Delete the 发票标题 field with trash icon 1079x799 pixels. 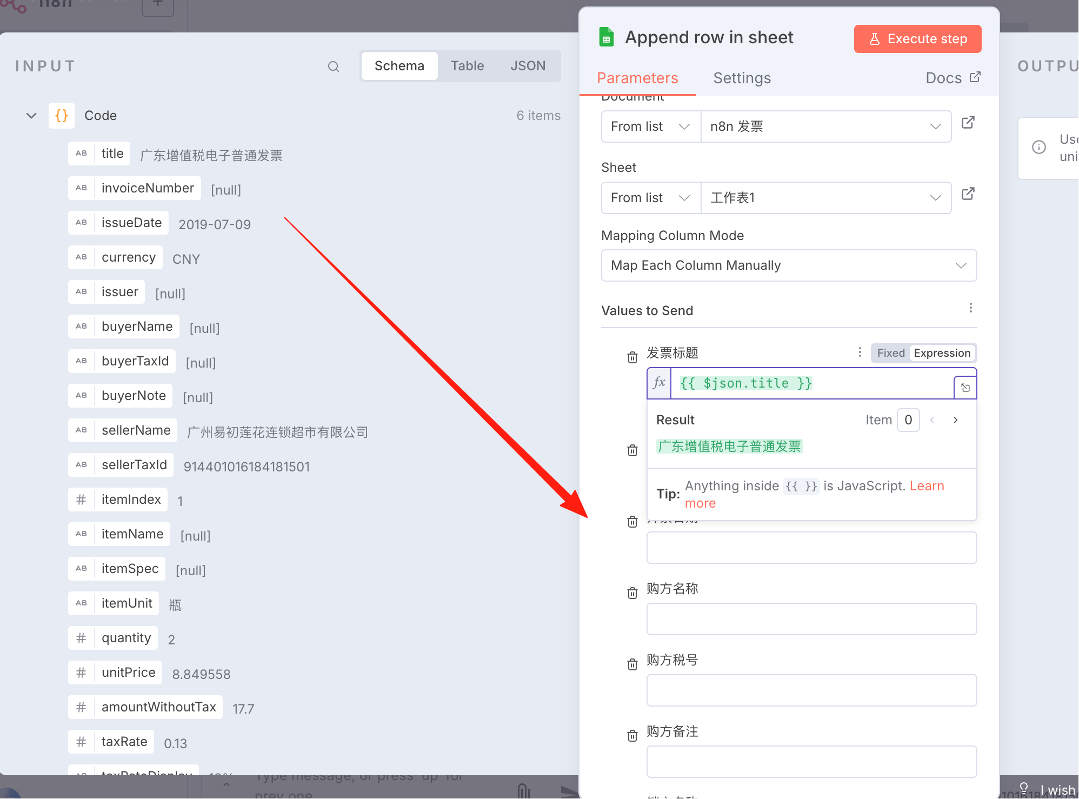coord(632,357)
